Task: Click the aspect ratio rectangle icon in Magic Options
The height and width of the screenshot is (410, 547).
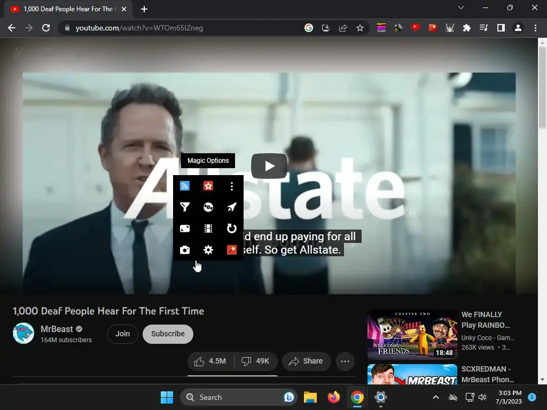Action: pyautogui.click(x=184, y=228)
